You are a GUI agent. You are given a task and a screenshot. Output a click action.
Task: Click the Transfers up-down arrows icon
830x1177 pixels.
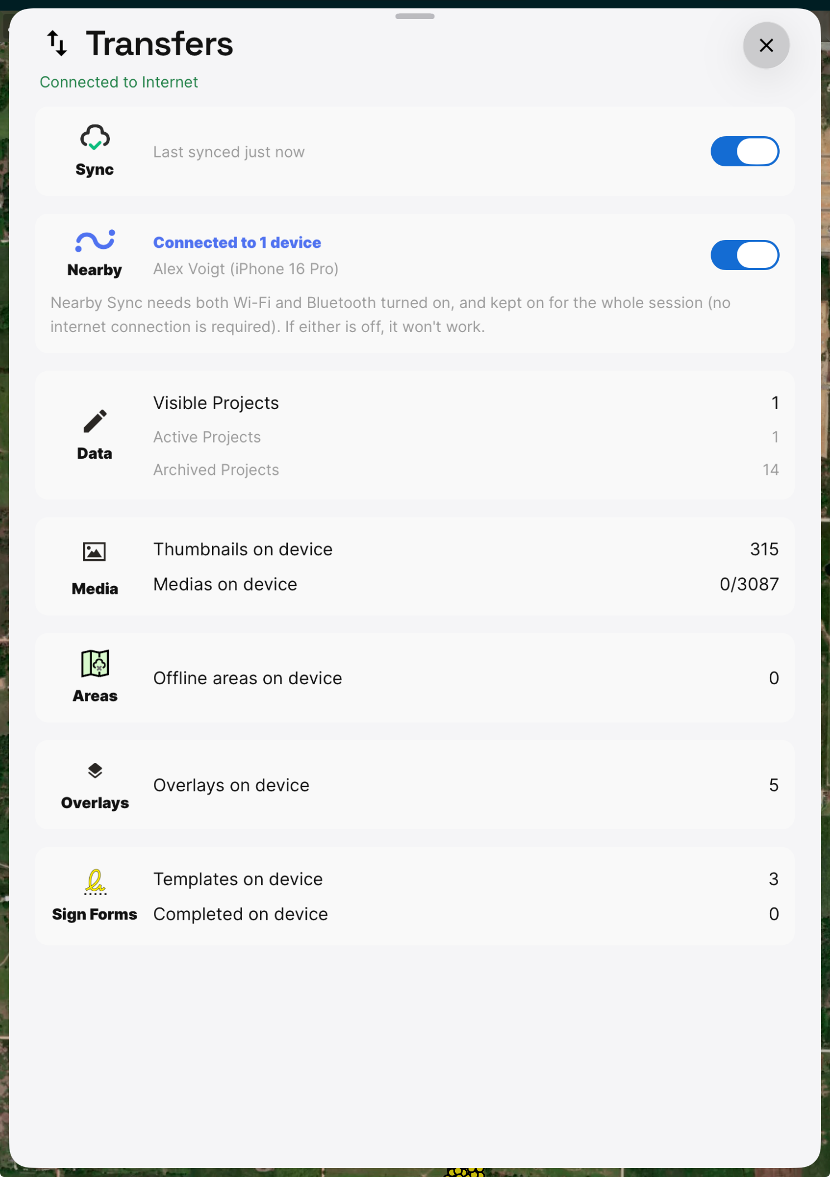[x=57, y=44]
